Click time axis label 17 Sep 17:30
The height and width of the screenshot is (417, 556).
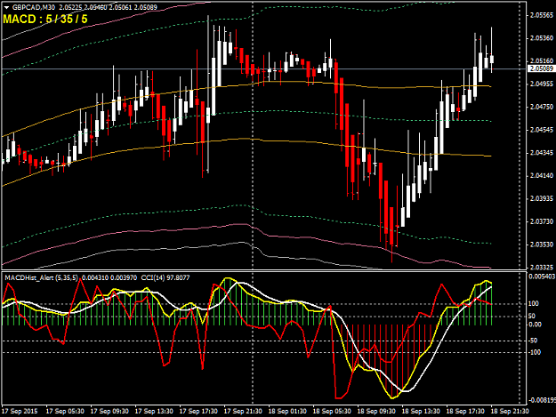198,412
